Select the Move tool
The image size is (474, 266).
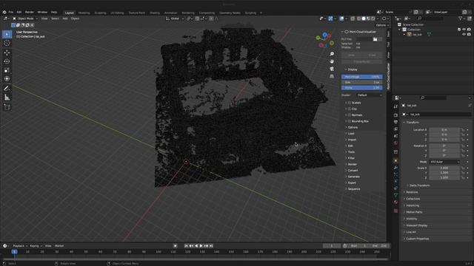click(7, 52)
